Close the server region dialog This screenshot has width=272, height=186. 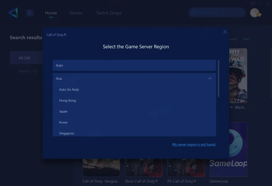[x=225, y=32]
